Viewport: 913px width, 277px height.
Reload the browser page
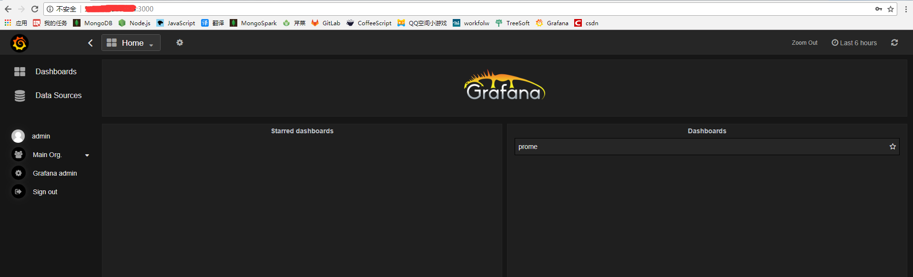click(x=35, y=9)
